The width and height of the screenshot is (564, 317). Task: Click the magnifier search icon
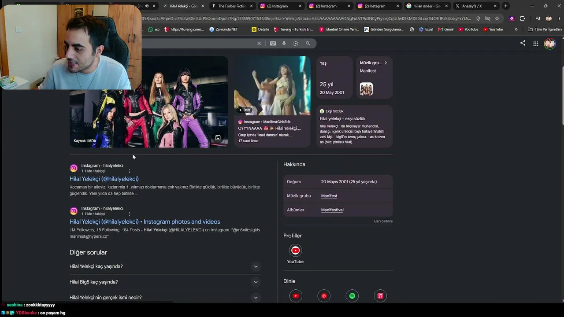[308, 43]
